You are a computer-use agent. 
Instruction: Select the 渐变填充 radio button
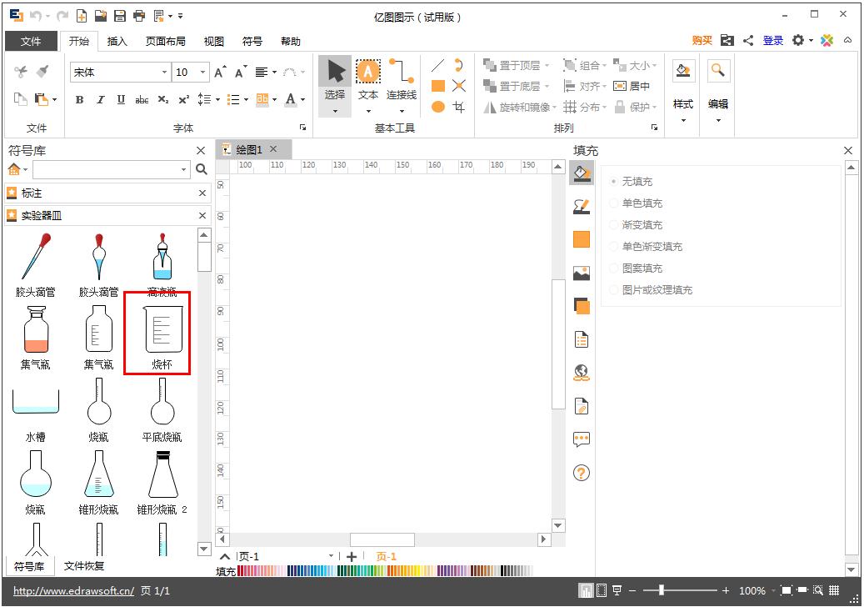[615, 225]
